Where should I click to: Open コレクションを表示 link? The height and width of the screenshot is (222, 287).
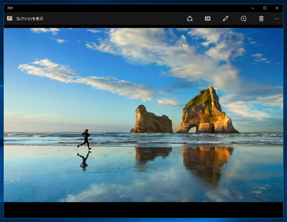(29, 19)
